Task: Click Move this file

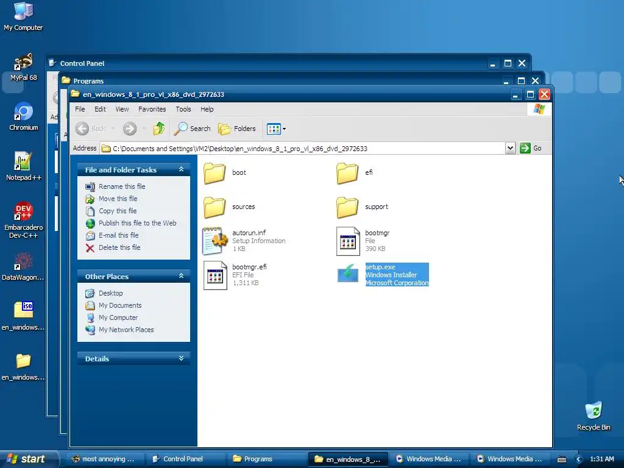Action: point(118,199)
